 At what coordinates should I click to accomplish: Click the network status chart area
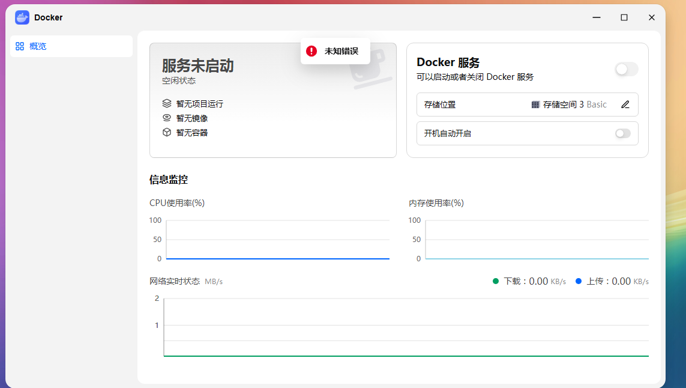point(406,327)
